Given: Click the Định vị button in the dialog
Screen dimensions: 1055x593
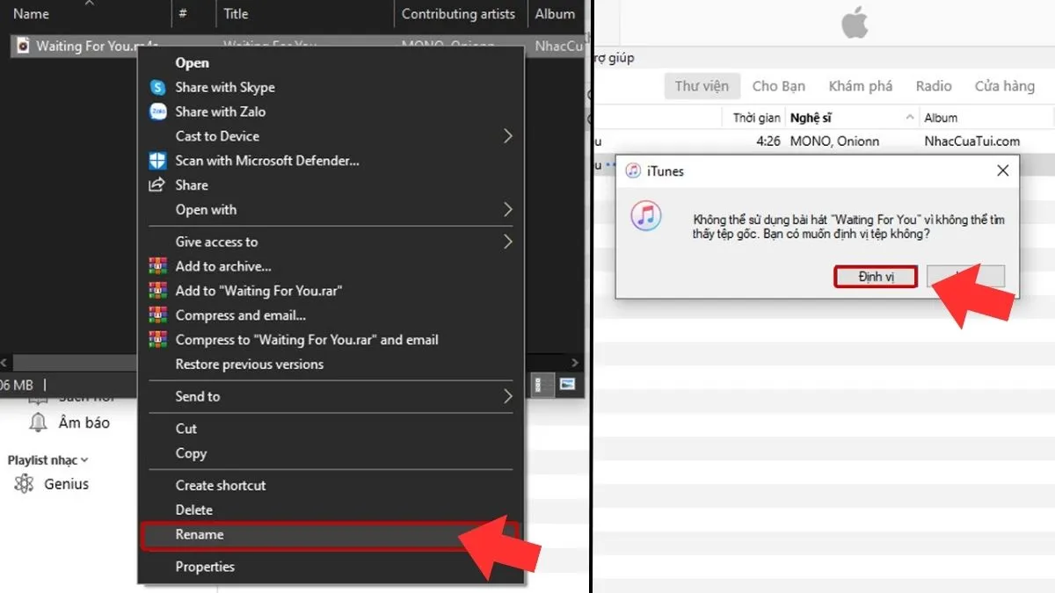Looking at the screenshot, I should tap(876, 276).
